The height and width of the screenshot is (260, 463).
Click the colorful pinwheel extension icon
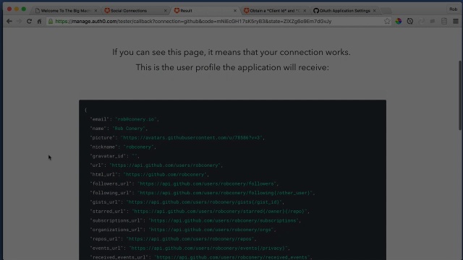399,21
